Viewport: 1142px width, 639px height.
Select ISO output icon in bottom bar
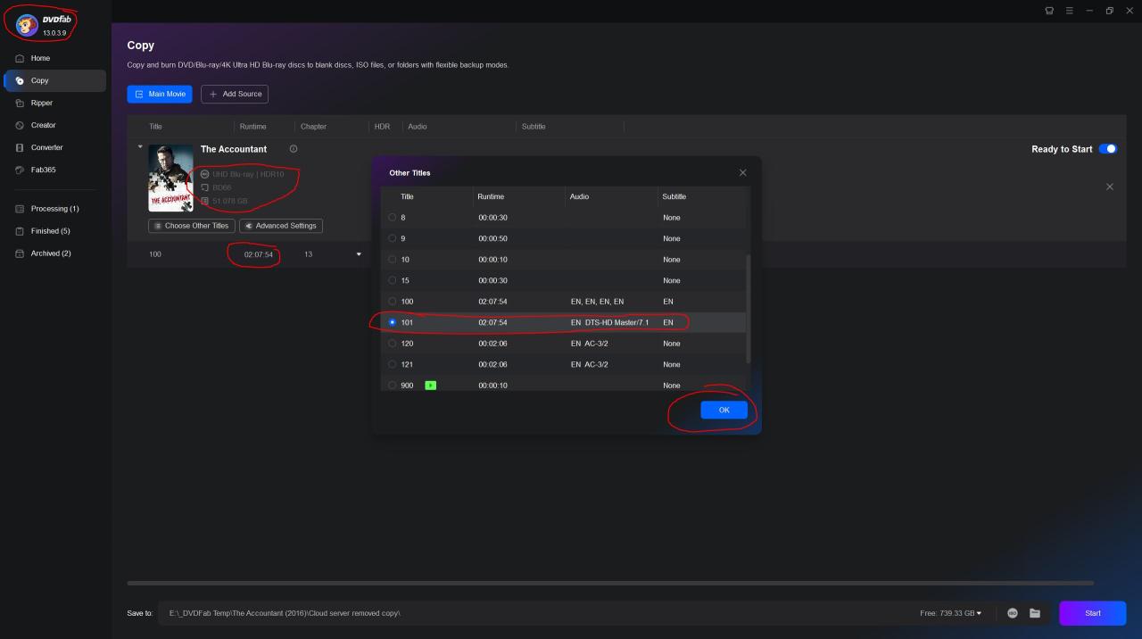[1013, 613]
